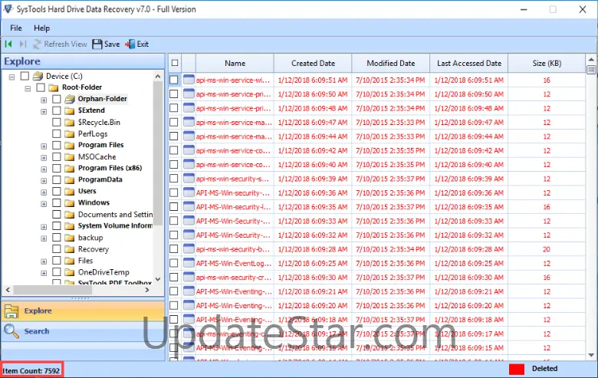Expand the $Extend node
Image resolution: width=598 pixels, height=378 pixels.
click(x=44, y=111)
